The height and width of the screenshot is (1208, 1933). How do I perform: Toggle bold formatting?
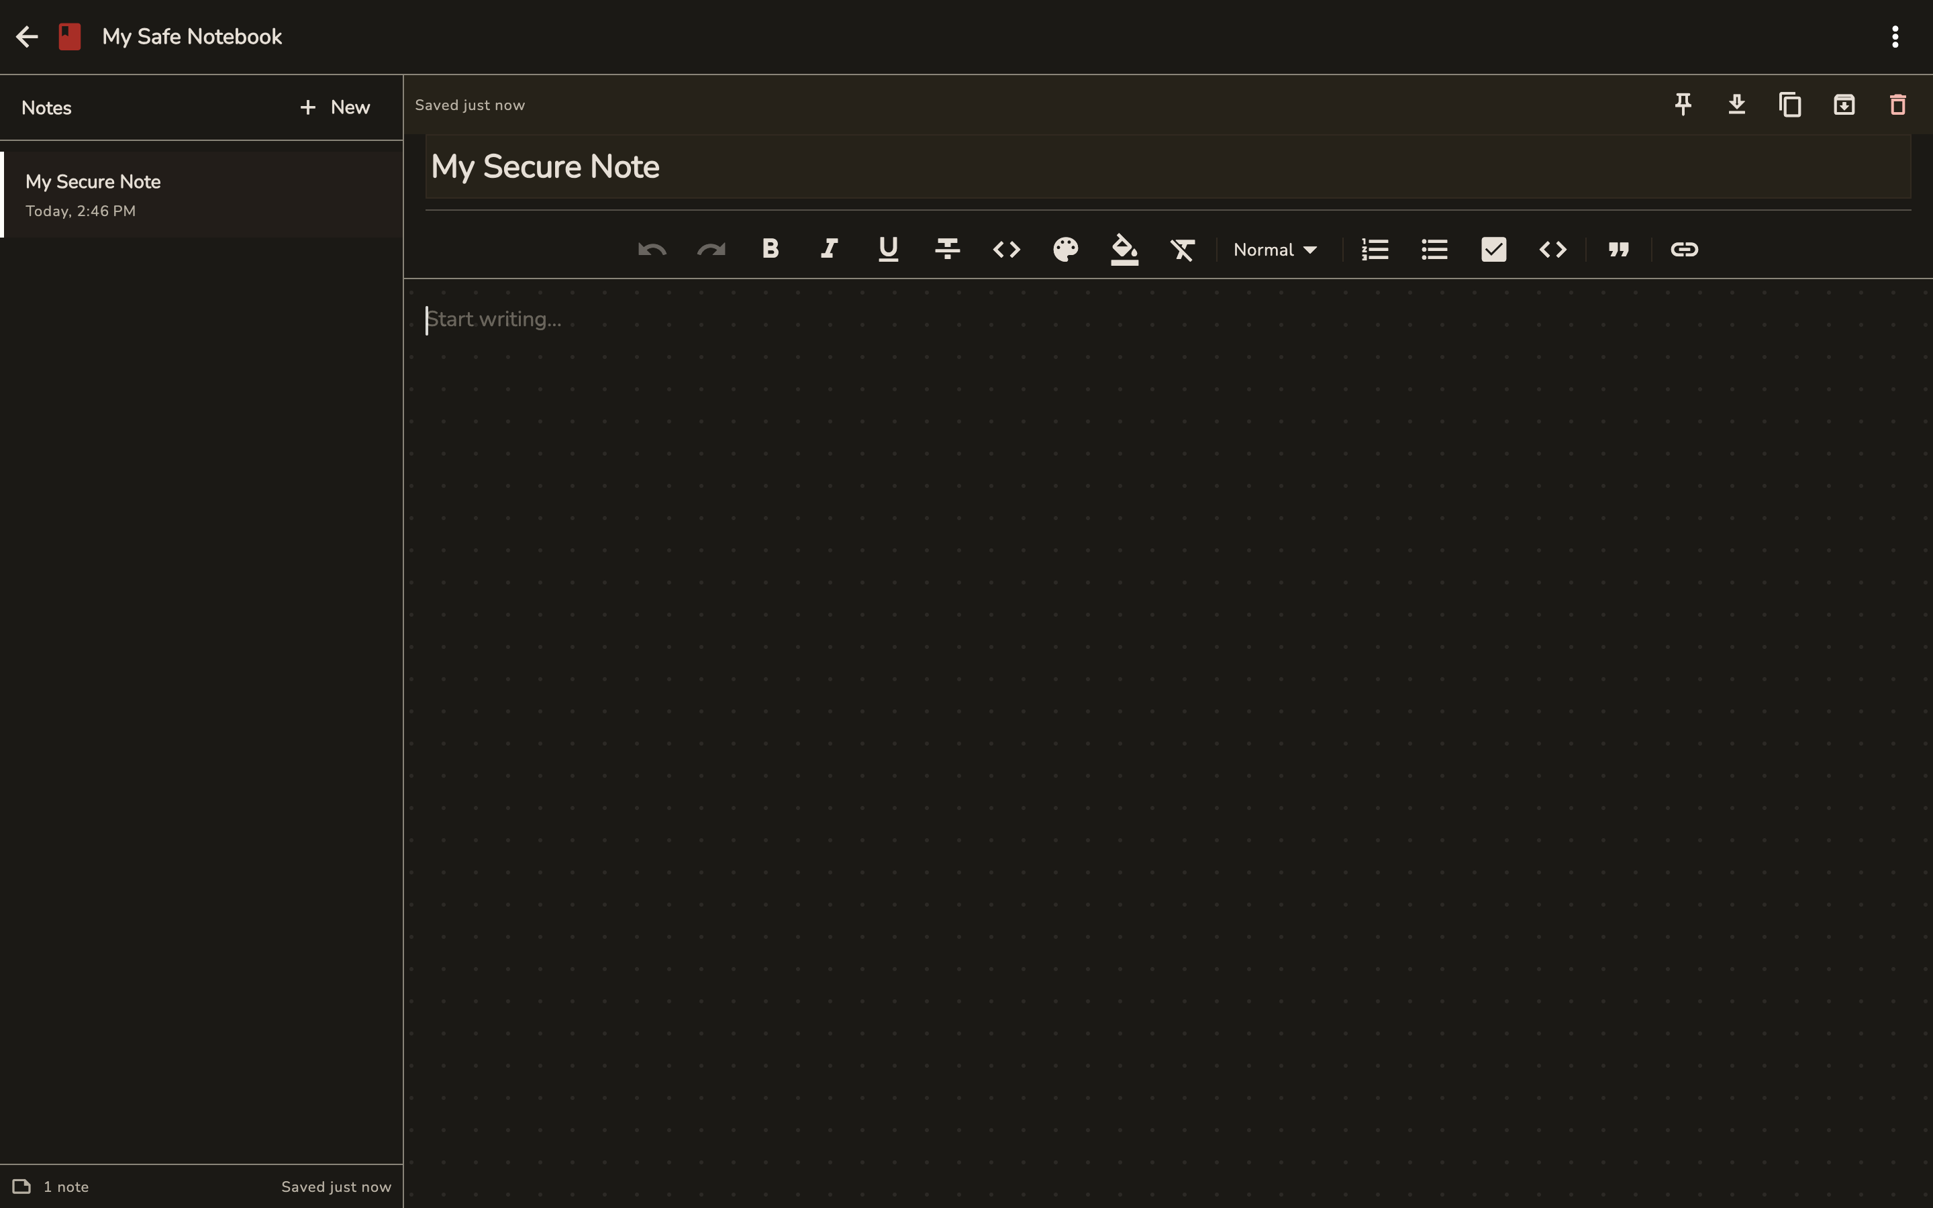click(770, 249)
